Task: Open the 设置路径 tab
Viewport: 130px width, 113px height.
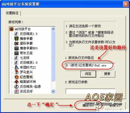Action: pyautogui.click(x=12, y=13)
